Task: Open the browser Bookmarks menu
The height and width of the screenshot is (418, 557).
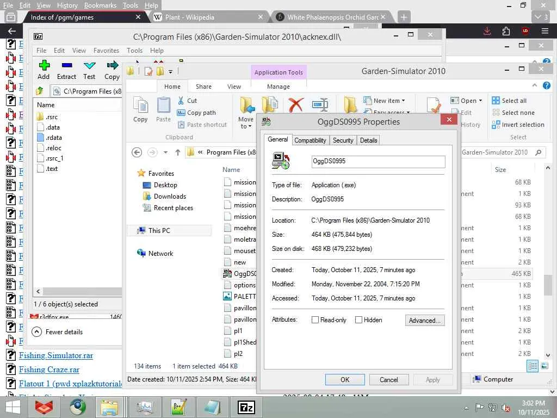Action: tap(100, 5)
